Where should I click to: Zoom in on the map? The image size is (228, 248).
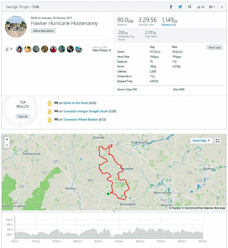(x=7, y=139)
